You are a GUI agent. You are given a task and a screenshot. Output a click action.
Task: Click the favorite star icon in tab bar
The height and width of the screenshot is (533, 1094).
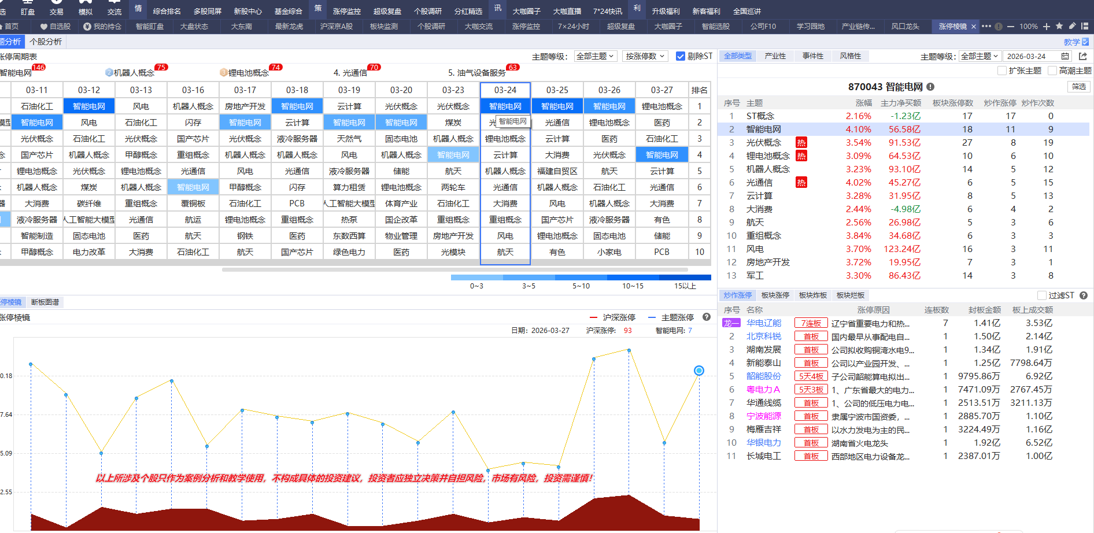[1059, 26]
